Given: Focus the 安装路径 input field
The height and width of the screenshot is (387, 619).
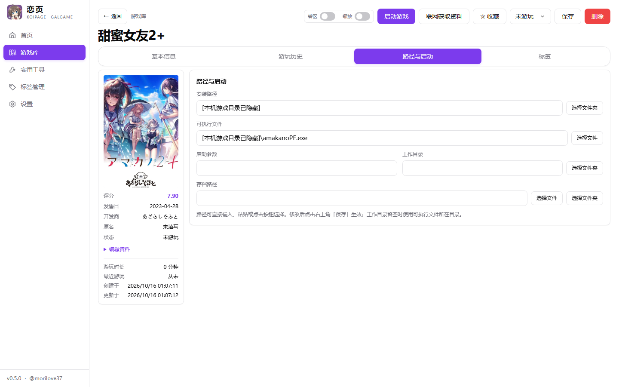Looking at the screenshot, I should click(380, 108).
